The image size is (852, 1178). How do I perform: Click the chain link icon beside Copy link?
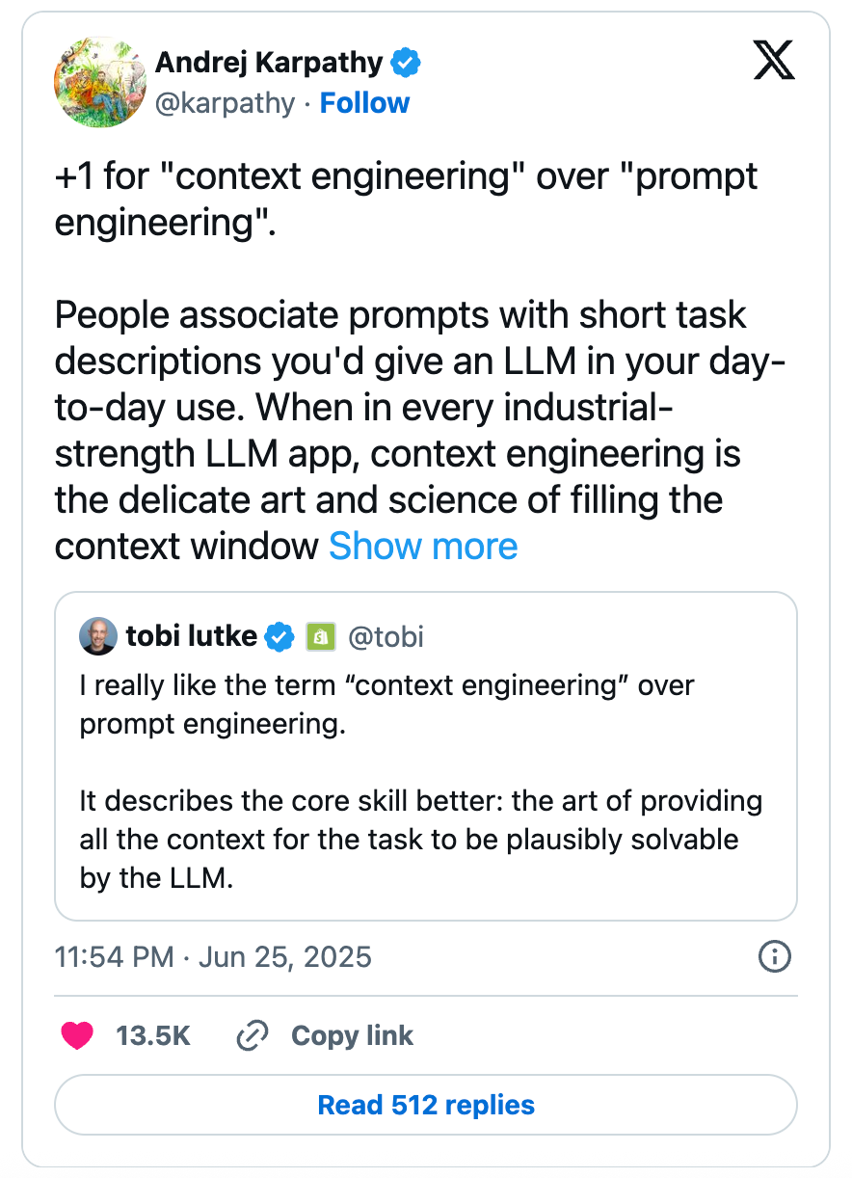pyautogui.click(x=252, y=1036)
